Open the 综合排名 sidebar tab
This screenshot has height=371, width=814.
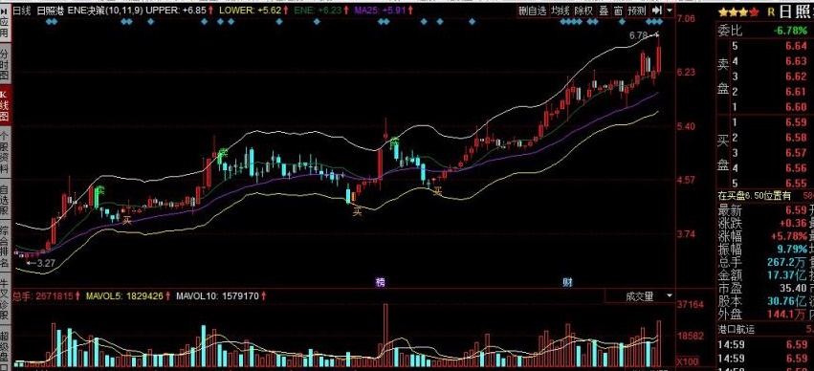point(5,246)
